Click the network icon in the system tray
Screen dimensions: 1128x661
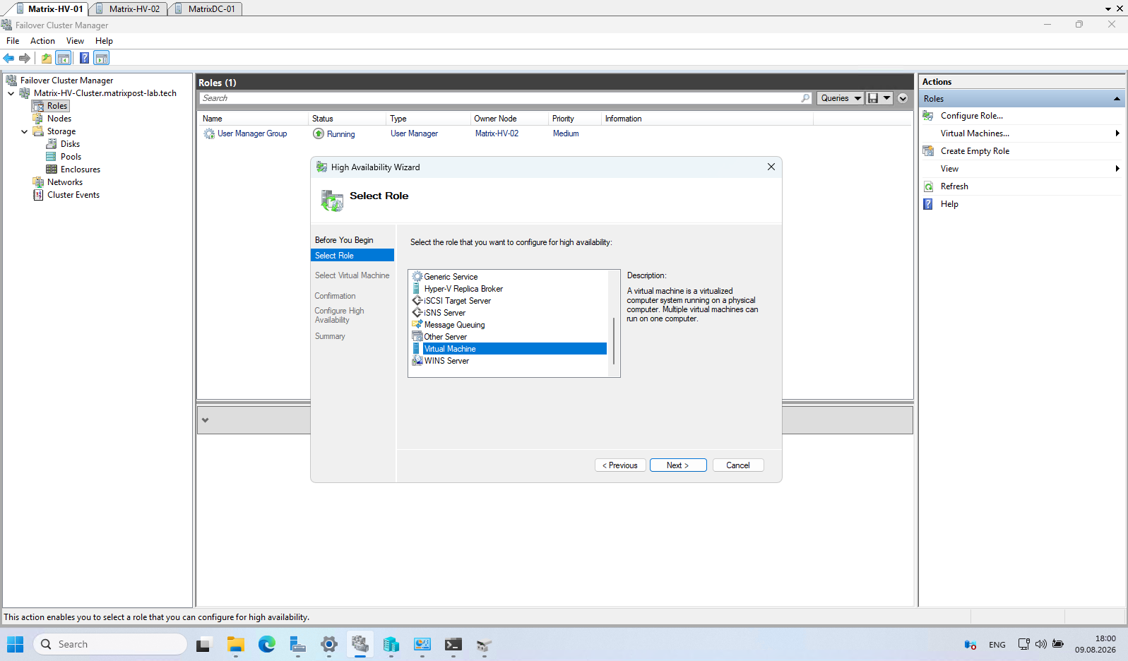tap(1023, 644)
